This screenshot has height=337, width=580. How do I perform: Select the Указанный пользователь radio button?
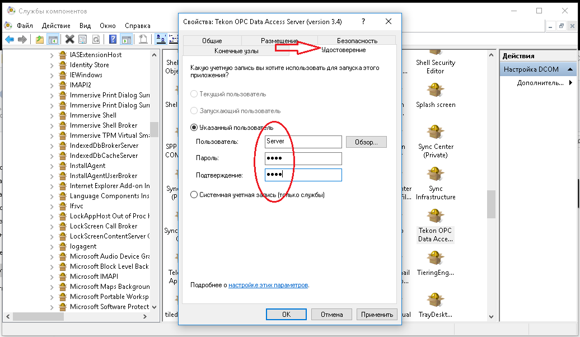click(194, 128)
